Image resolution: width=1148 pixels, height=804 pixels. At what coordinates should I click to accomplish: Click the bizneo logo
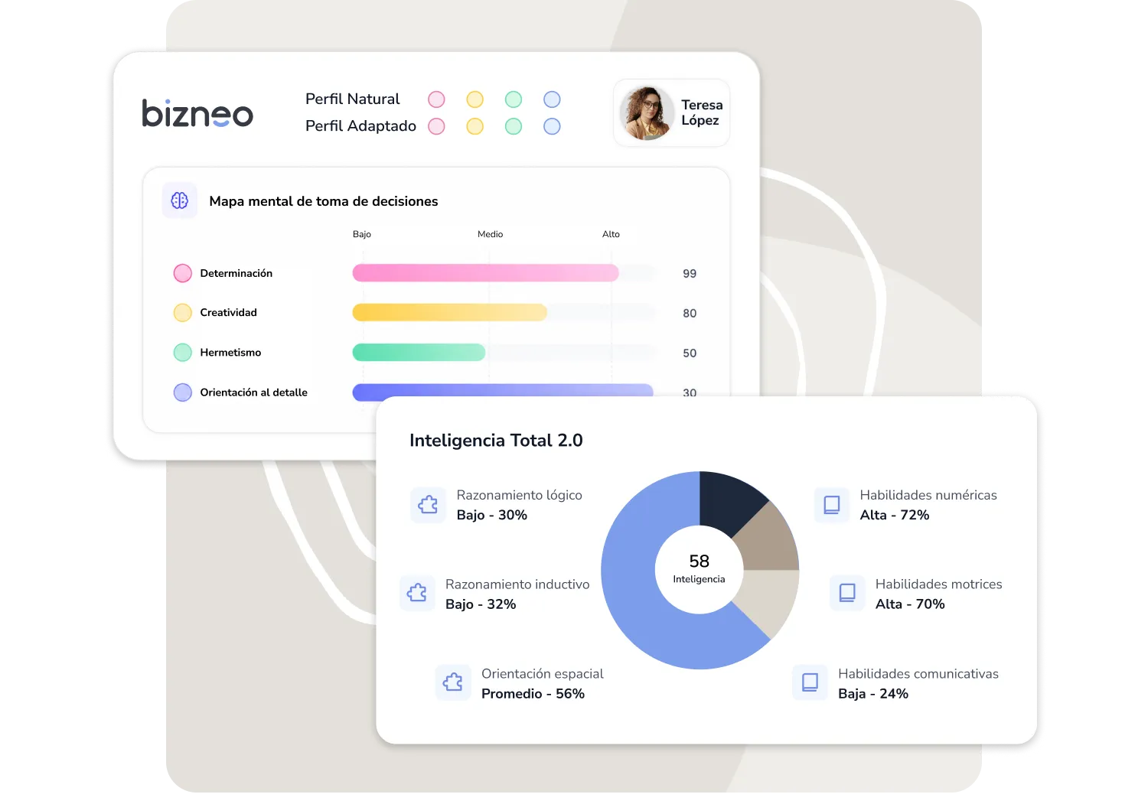pyautogui.click(x=197, y=113)
